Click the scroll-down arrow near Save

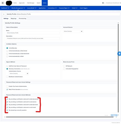(118, 115)
